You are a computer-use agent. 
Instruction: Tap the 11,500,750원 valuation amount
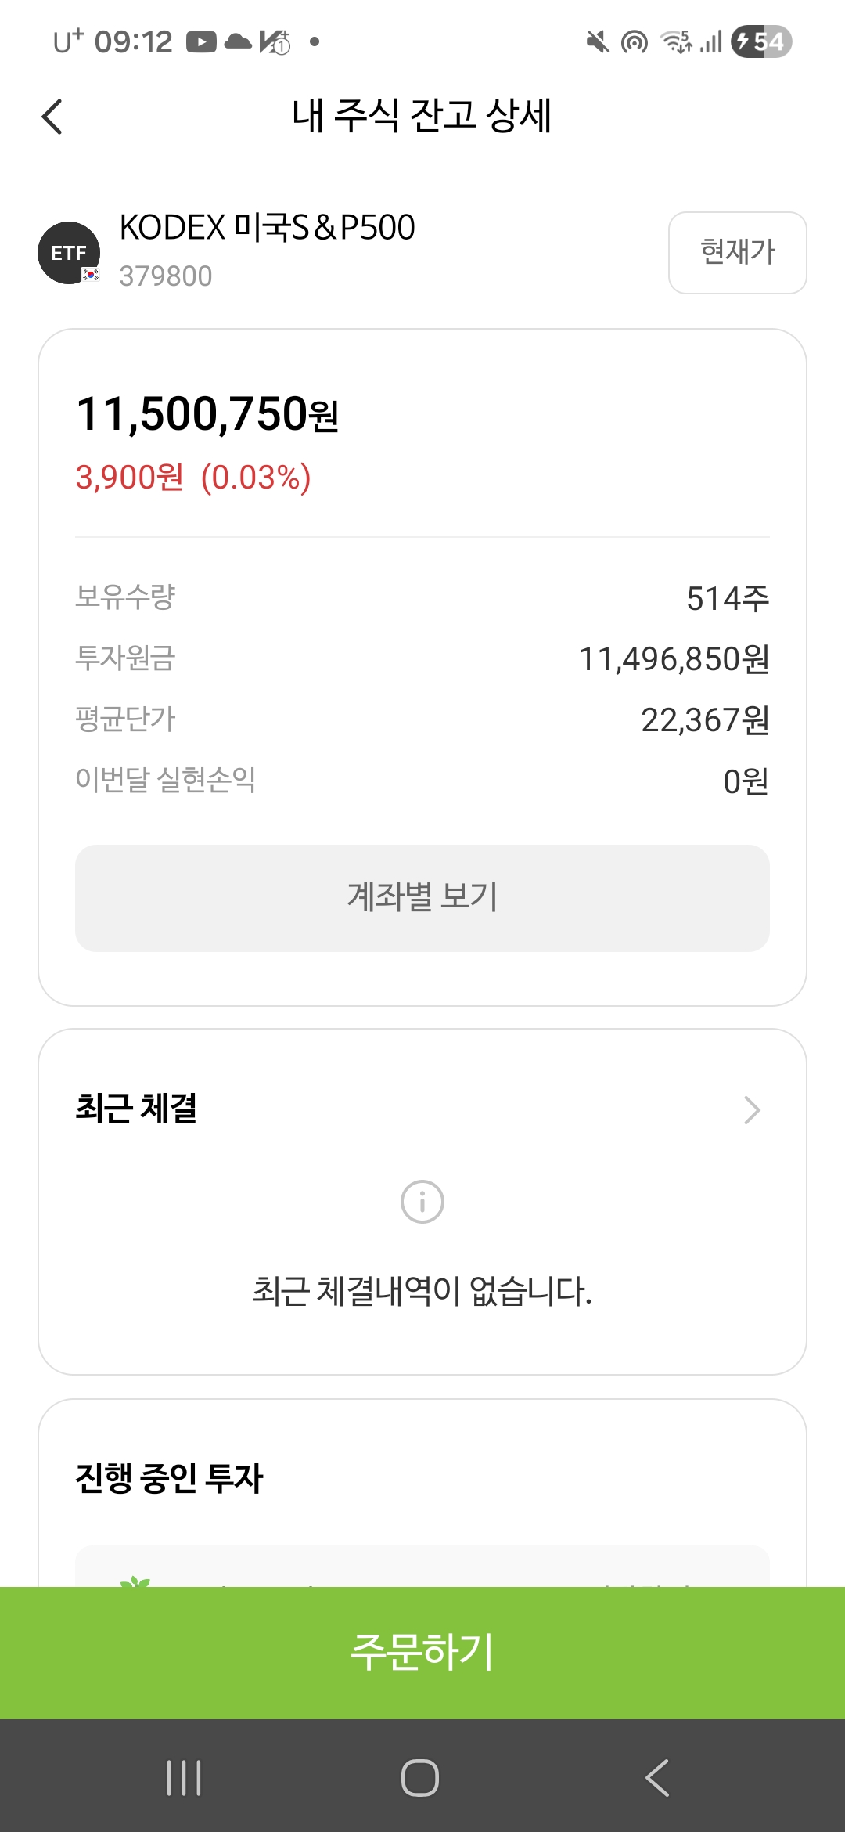coord(207,414)
